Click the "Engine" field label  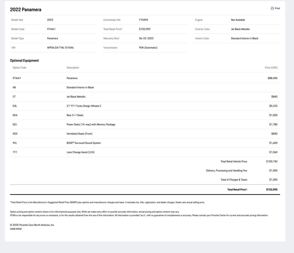(199, 20)
